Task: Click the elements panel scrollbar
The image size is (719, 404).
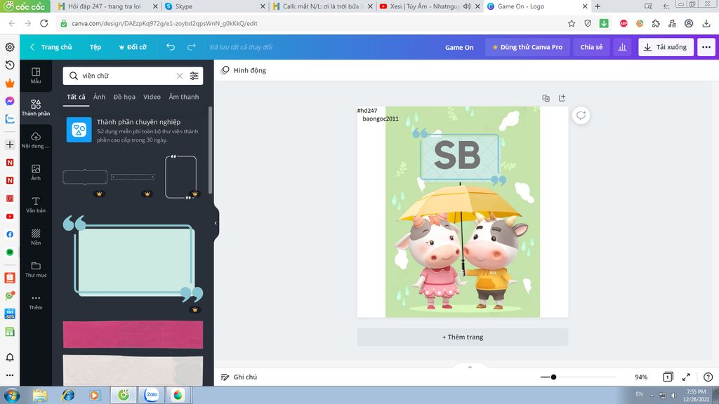Action: point(210,150)
